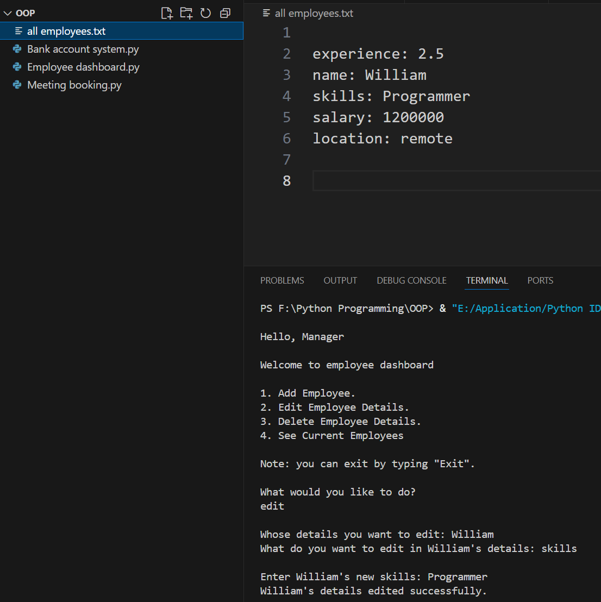Click Python icon beside Meeting booking.py
Image resolution: width=601 pixels, height=602 pixels.
pyautogui.click(x=17, y=85)
